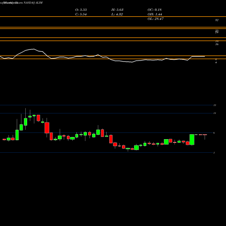Click the lowest price axis label 1
Viewport: 226px width, 226px height.
214,153
